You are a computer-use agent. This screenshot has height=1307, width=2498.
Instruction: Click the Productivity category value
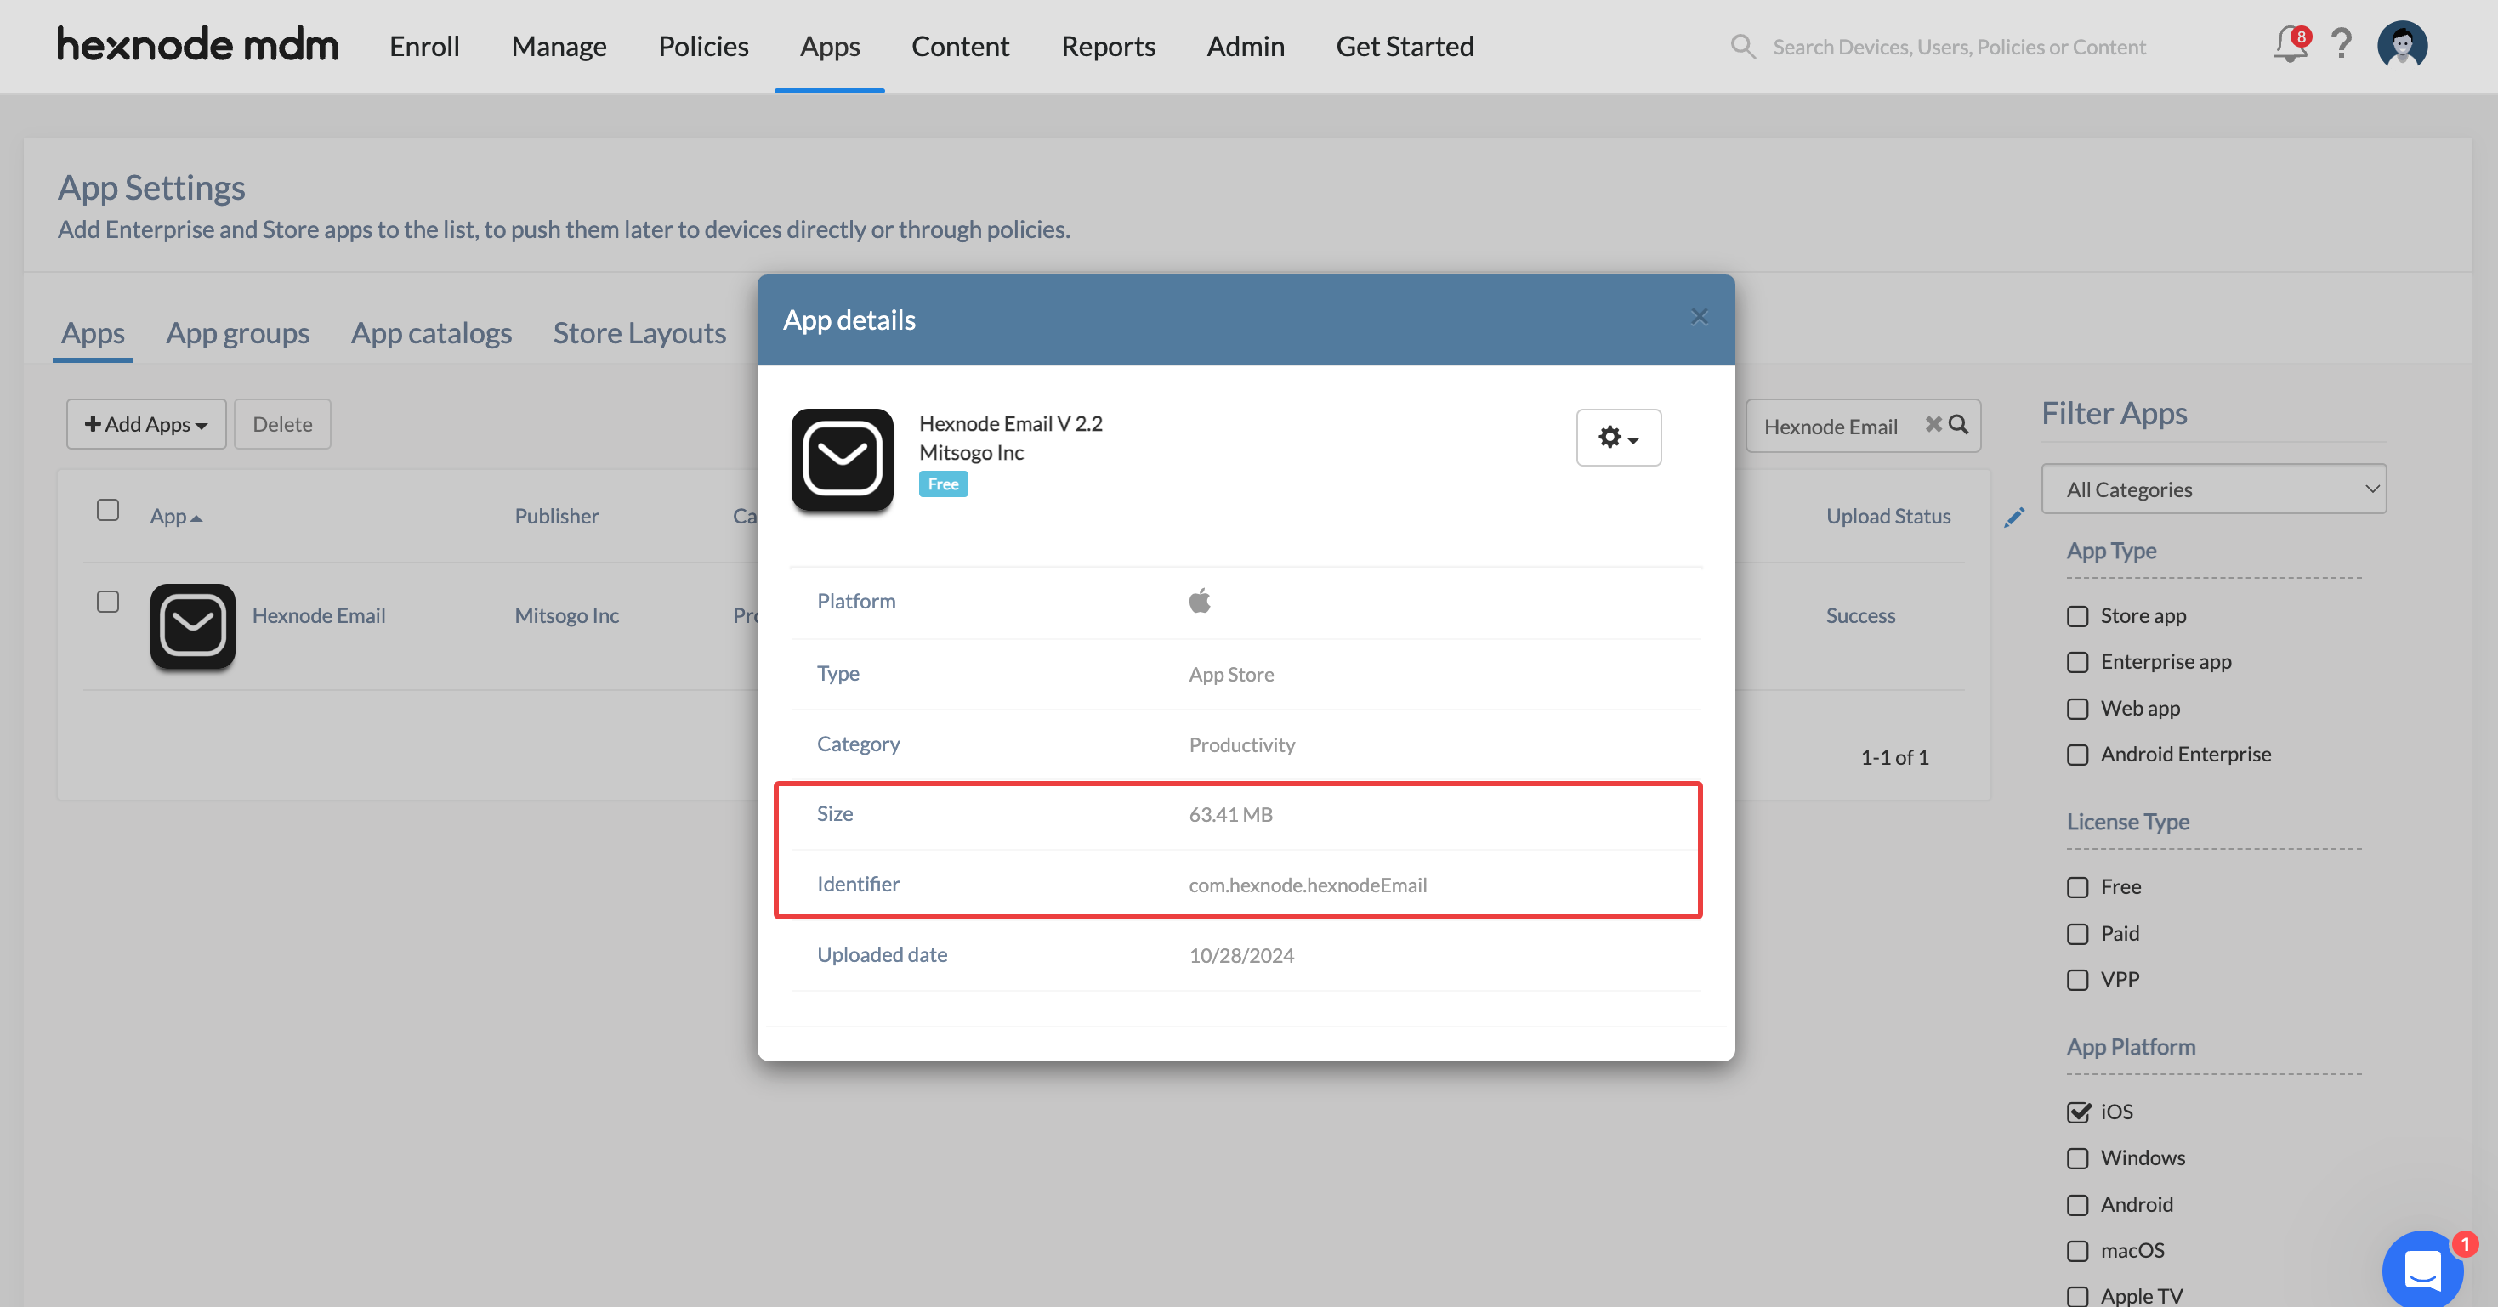[x=1242, y=744]
